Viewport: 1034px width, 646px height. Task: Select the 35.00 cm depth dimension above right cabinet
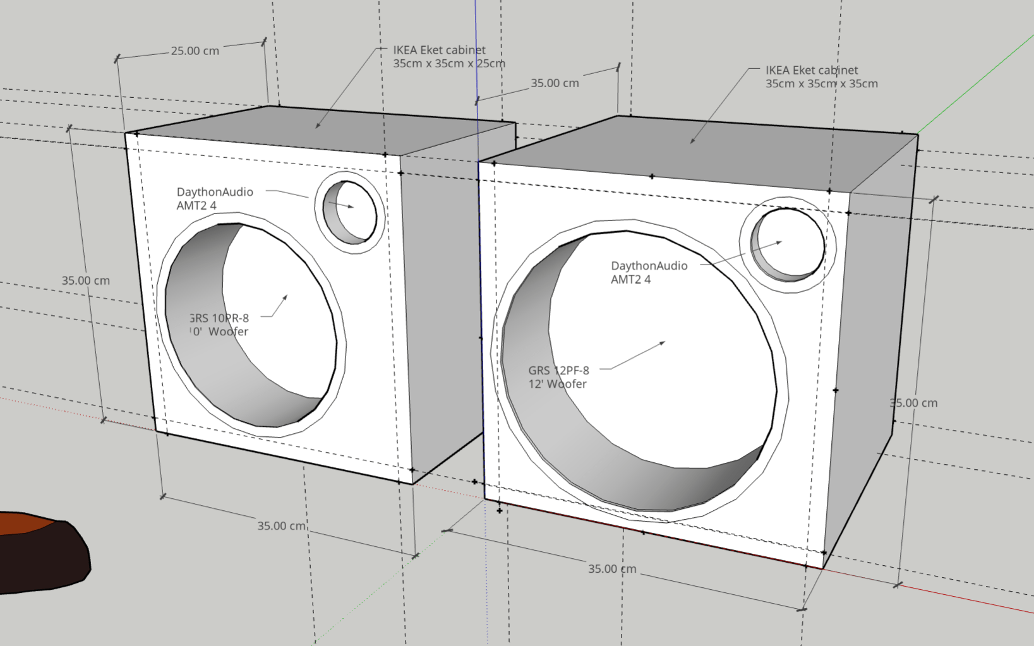pos(555,83)
